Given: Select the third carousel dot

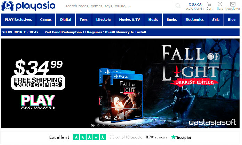Looking at the screenshot, I should click(x=104, y=125).
